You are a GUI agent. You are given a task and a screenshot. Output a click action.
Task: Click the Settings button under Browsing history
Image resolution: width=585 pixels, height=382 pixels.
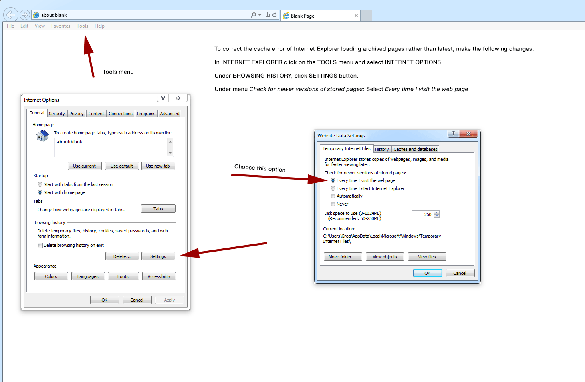158,256
